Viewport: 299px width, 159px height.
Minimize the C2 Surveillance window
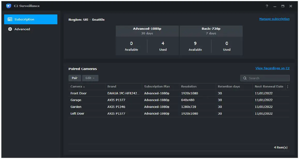275,6
